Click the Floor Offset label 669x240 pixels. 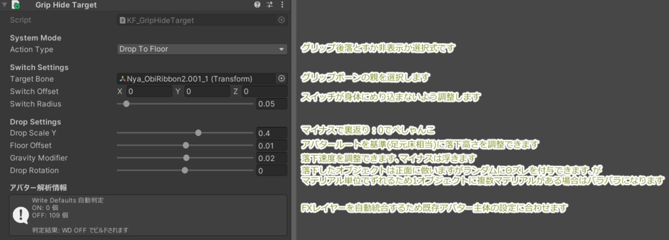[31, 146]
